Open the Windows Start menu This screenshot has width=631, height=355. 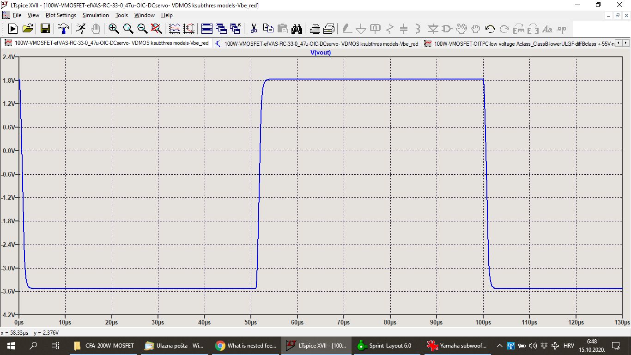11,345
